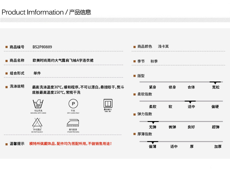Click the 组合形式 label
The width and height of the screenshot is (230, 170).
pos(17,73)
